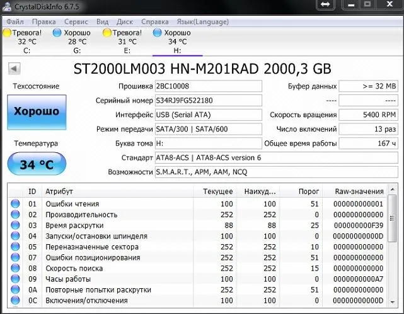Select the Запуски/остановки шпинделя row
404x314 pixels.
point(197,236)
